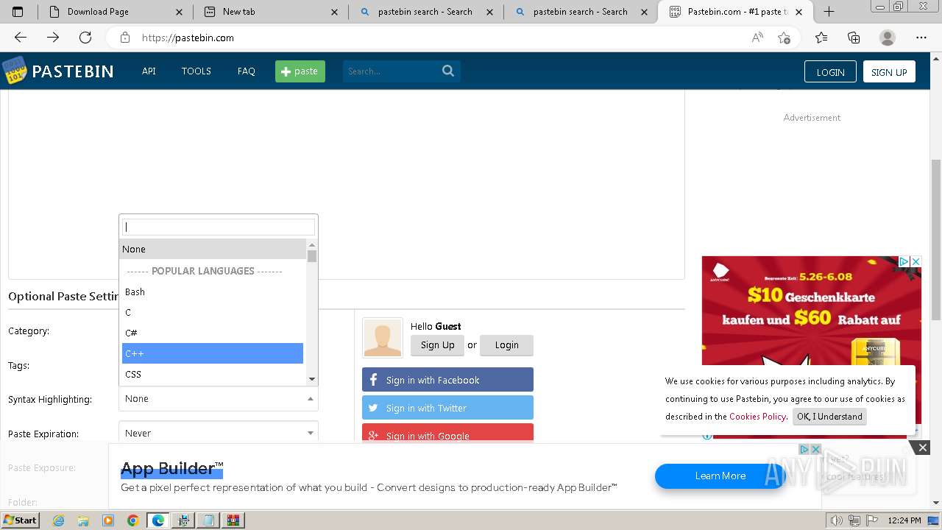Screen dimensions: 942x530
Task: Open Read Aloud icon in address bar
Action: pos(757,38)
